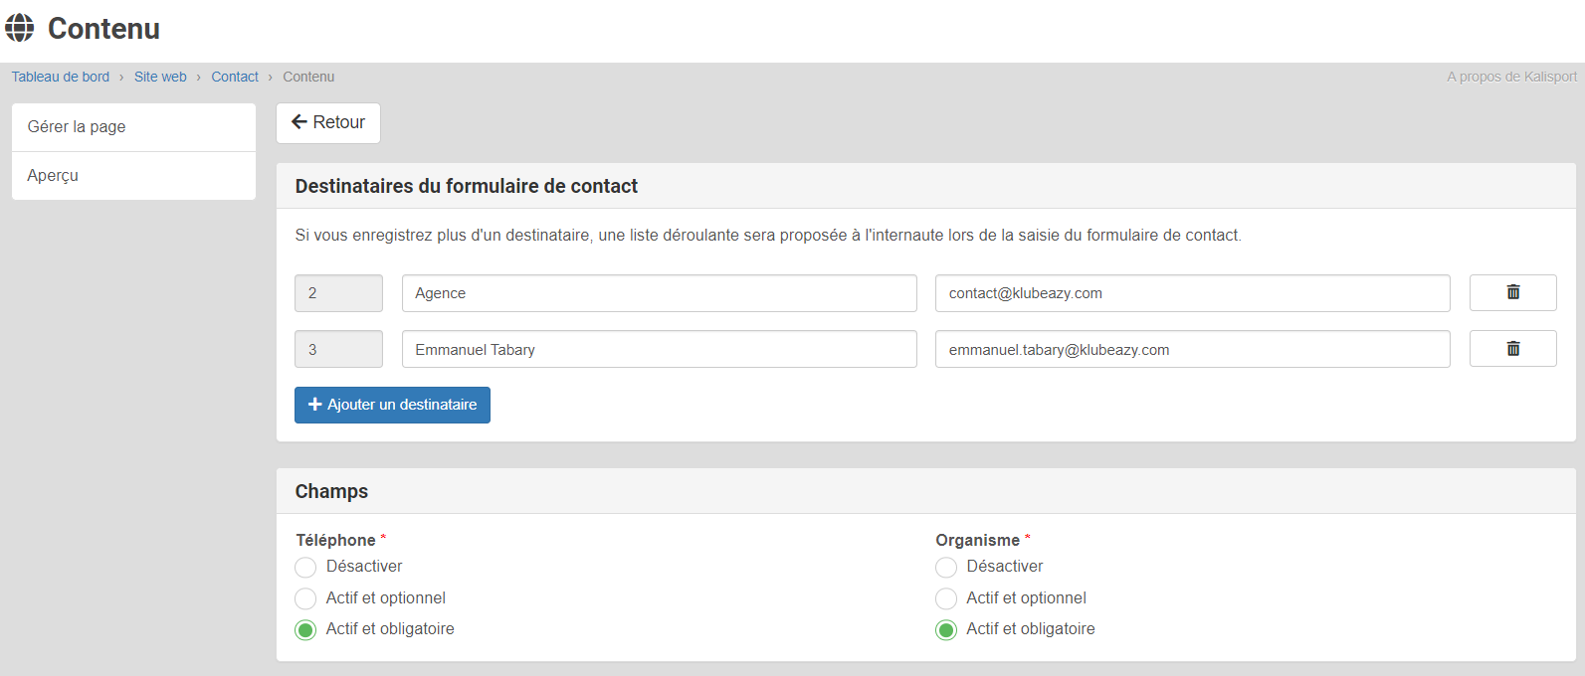Viewport: 1585px width, 676px height.
Task: Select Actif et obligatoire for Téléphone
Action: coord(305,630)
